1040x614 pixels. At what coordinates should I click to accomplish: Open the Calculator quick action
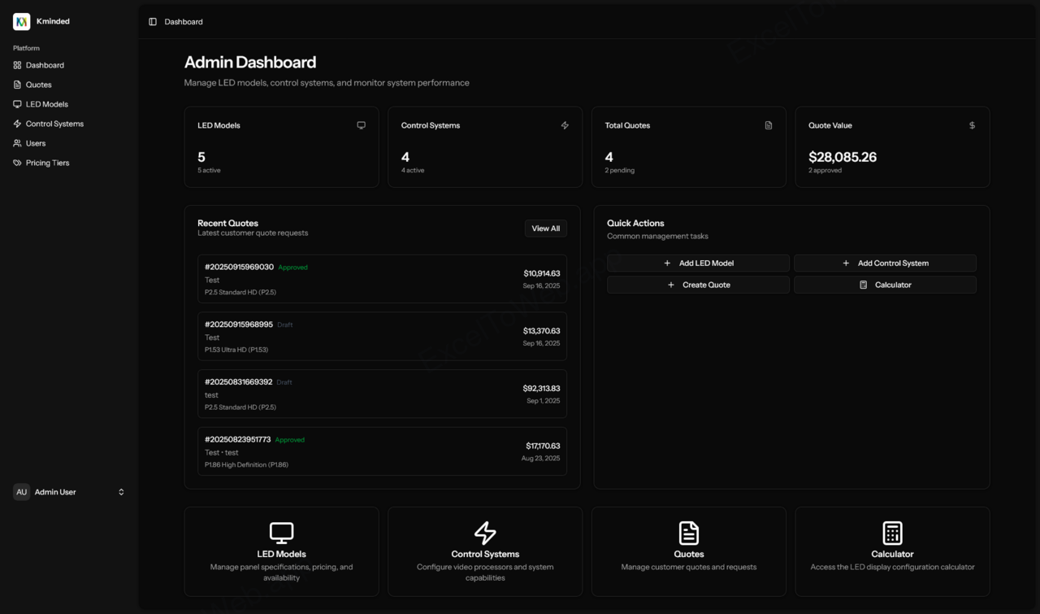(x=885, y=285)
